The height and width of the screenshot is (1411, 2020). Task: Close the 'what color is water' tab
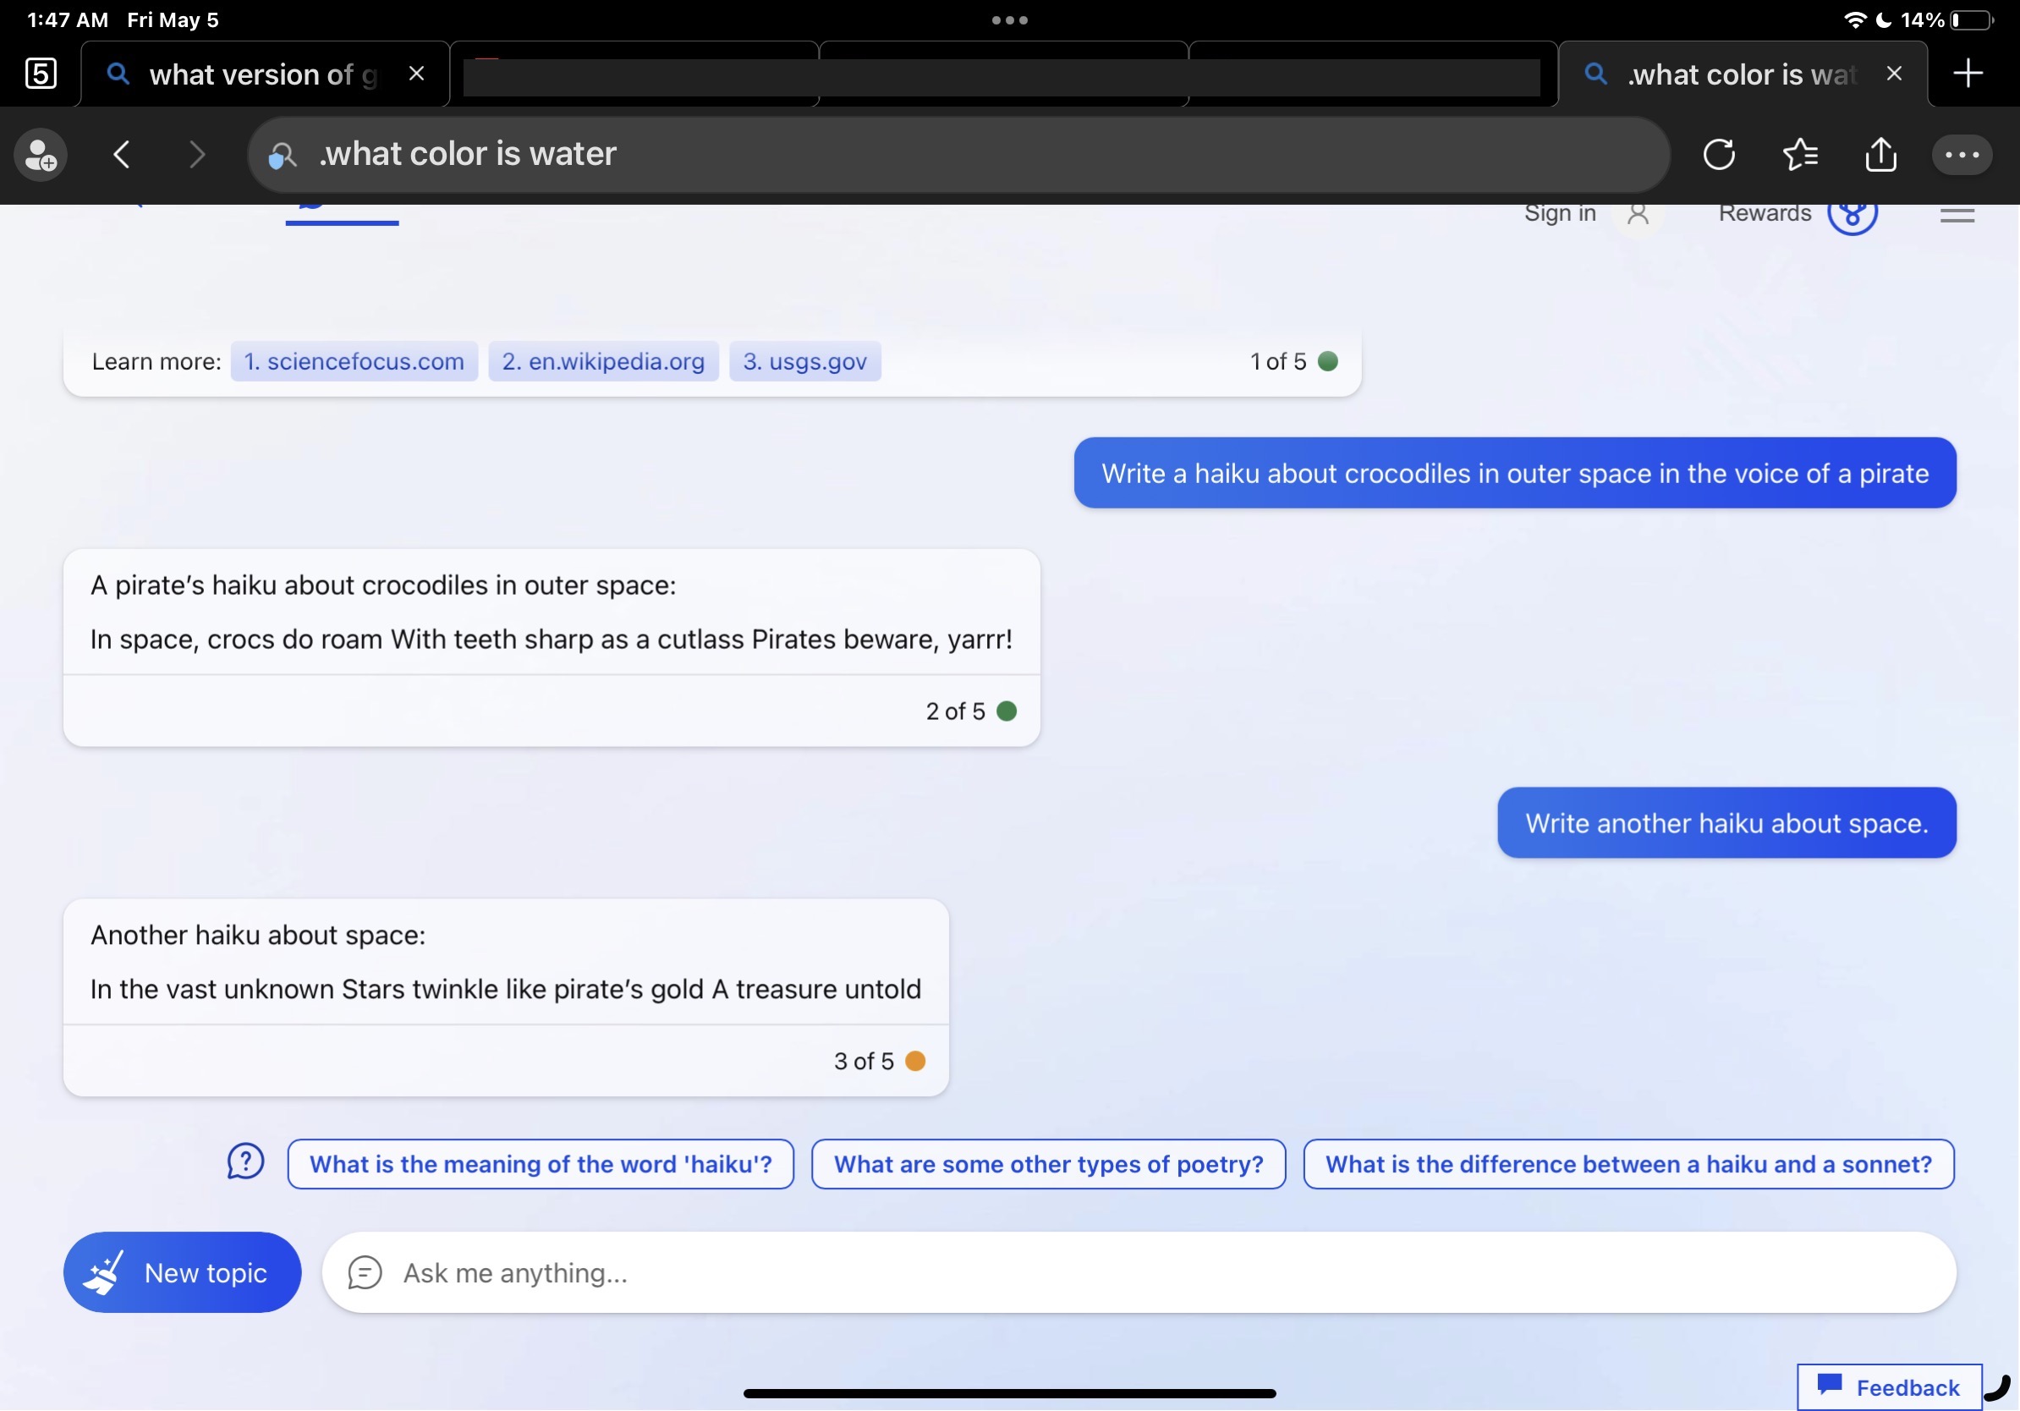[x=1893, y=73]
